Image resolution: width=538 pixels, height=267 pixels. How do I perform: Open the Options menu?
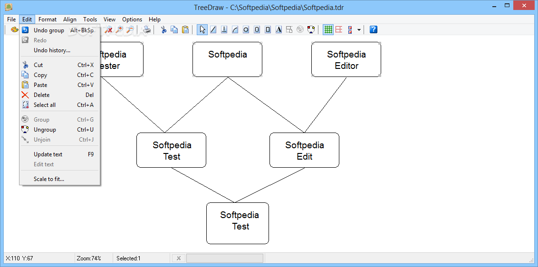point(132,19)
